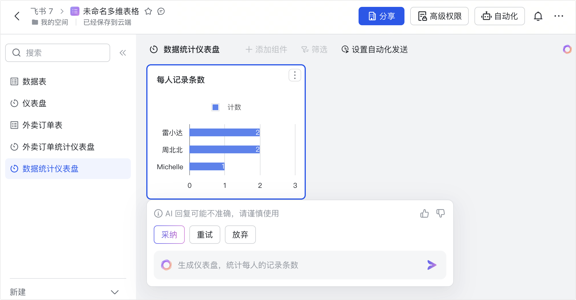Click the 采纳 button

click(169, 235)
